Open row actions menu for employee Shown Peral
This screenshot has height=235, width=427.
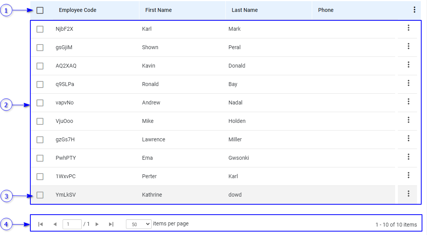(x=408, y=46)
